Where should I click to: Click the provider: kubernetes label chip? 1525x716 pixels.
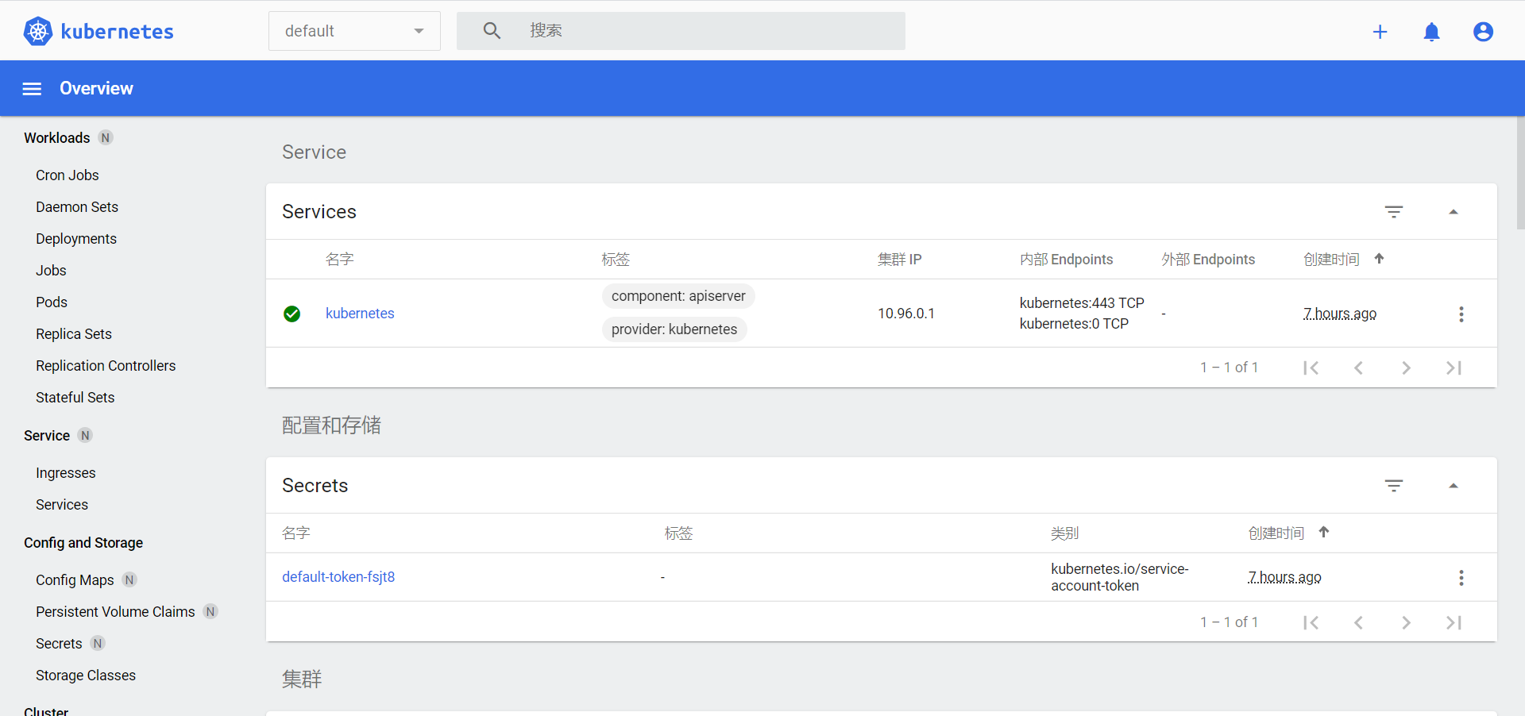(x=674, y=329)
